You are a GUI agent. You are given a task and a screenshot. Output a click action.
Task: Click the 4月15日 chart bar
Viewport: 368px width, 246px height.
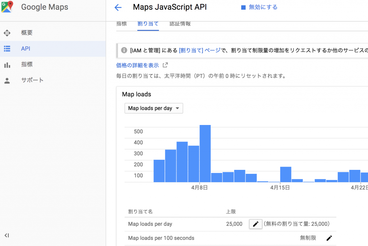point(286,174)
